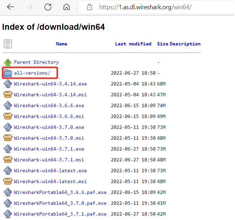Download Wireshark-win64-latest.msi
Viewport: 235px width, 220px height.
pos(50,181)
